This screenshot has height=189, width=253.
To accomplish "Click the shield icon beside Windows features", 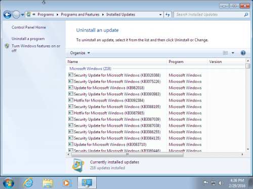I will tap(7, 46).
